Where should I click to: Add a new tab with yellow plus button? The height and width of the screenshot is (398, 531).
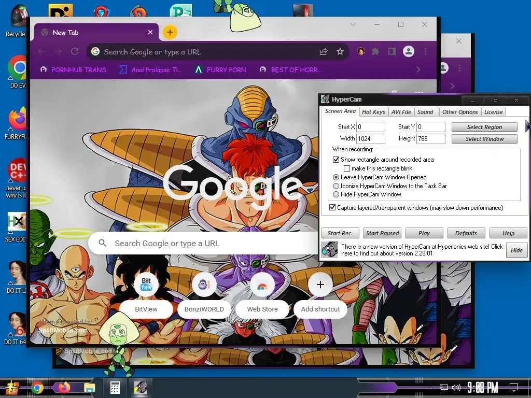point(170,32)
